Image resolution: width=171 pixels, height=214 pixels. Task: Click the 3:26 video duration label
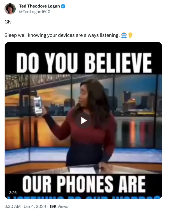click(x=13, y=193)
